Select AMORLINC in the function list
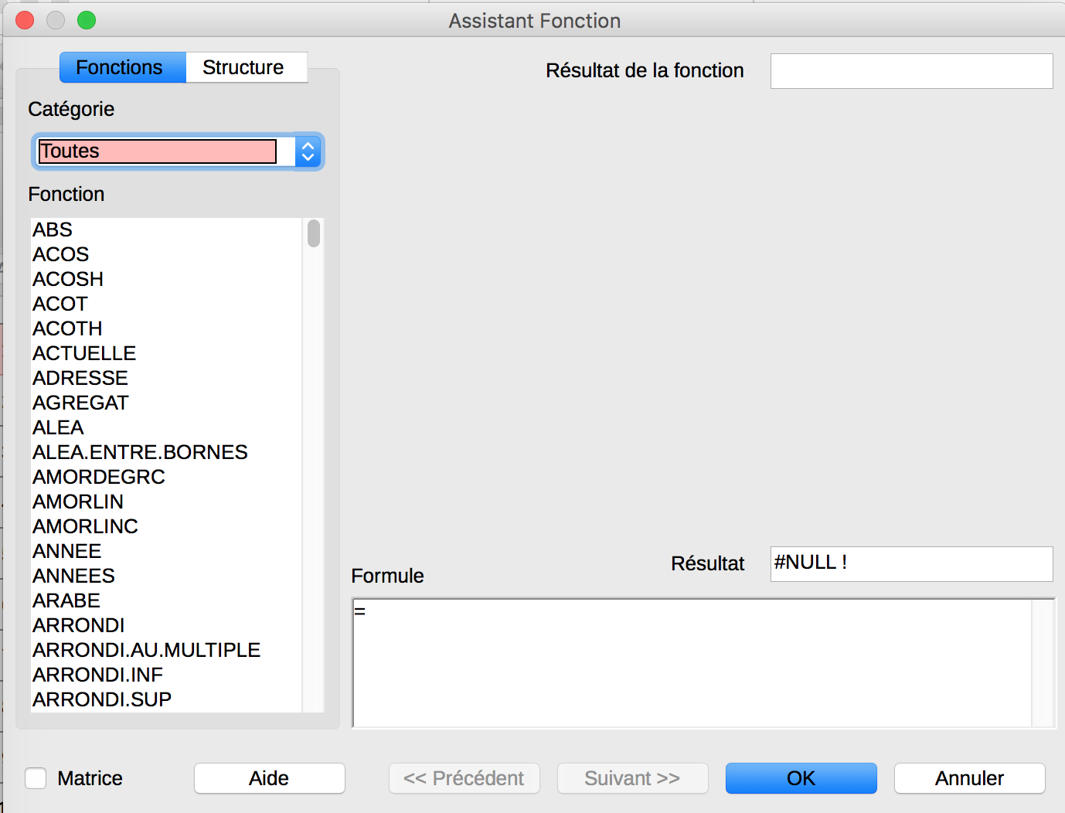The width and height of the screenshot is (1065, 813). (x=166, y=526)
